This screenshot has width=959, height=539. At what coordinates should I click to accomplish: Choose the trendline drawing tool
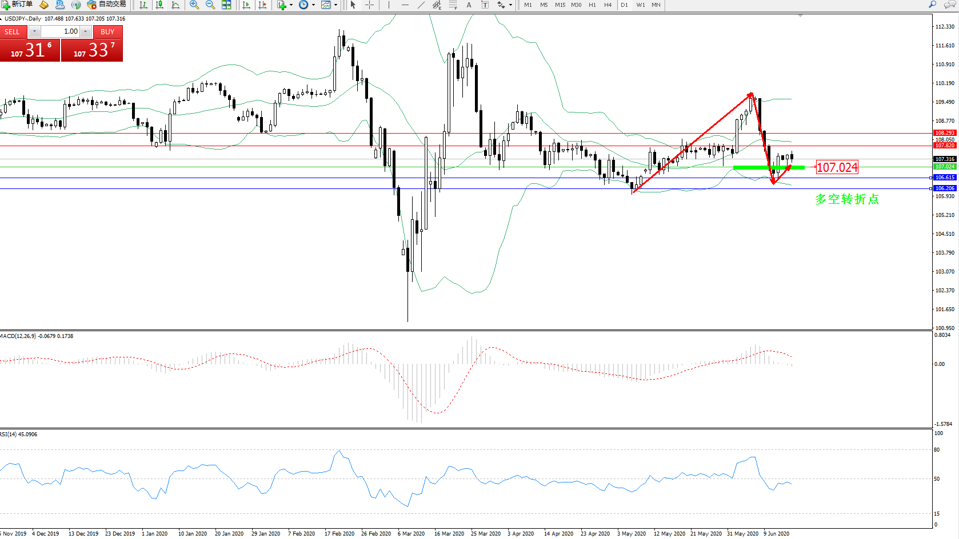(421, 5)
